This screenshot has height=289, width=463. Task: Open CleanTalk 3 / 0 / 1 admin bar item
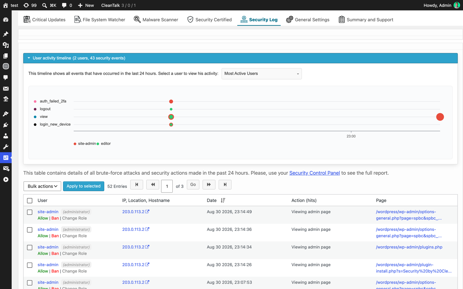tap(118, 5)
